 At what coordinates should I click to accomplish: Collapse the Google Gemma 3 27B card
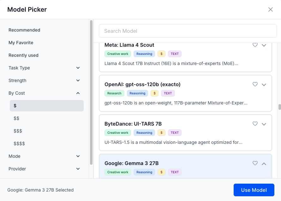(x=264, y=163)
